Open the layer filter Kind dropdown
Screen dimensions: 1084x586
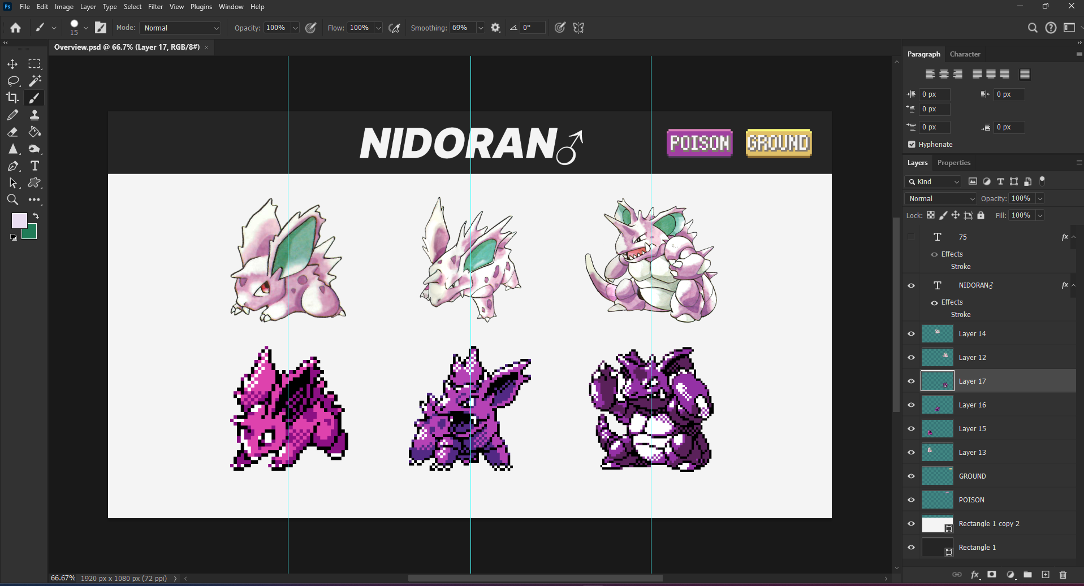click(933, 182)
